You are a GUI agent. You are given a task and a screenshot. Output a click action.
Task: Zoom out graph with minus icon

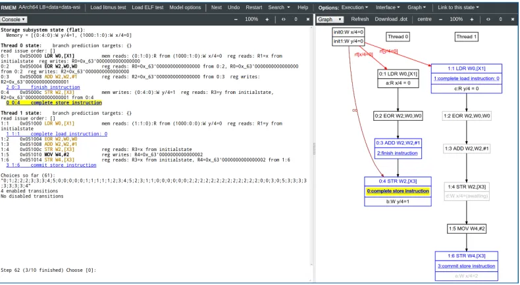(440, 20)
